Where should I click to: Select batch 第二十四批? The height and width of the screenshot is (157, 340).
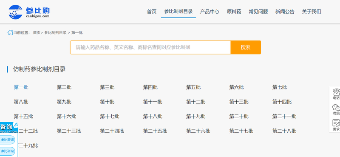[112, 131]
